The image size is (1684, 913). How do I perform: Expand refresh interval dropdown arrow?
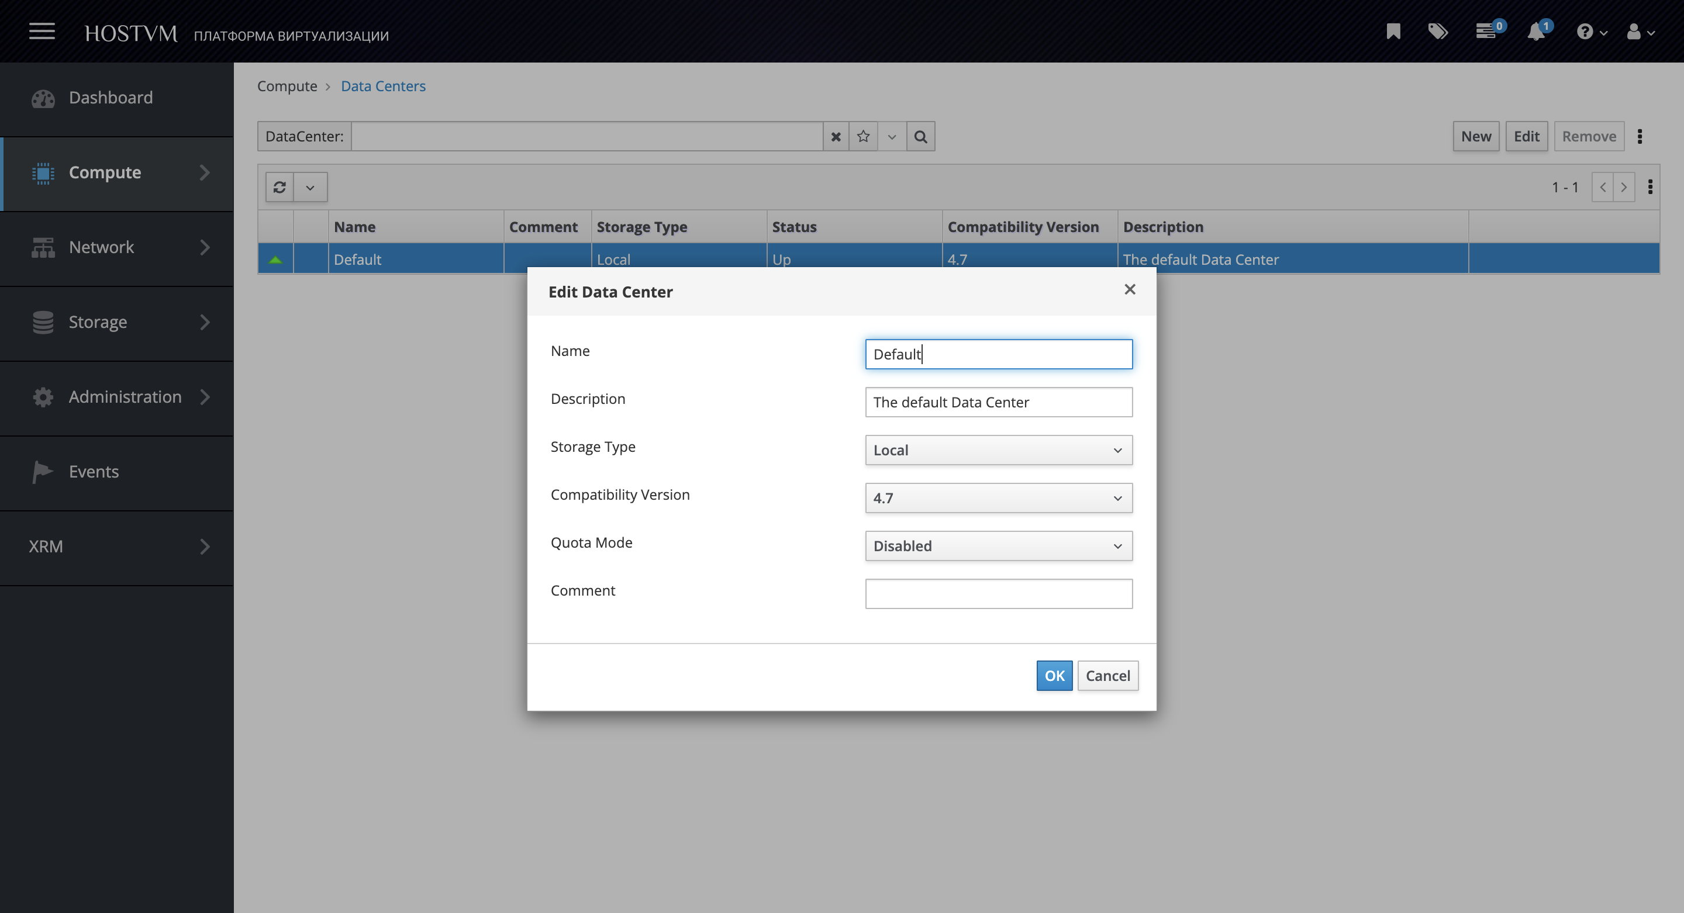(x=310, y=188)
